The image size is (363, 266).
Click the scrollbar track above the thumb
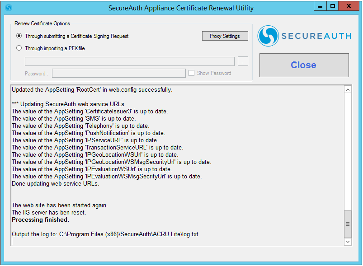tap(348, 149)
